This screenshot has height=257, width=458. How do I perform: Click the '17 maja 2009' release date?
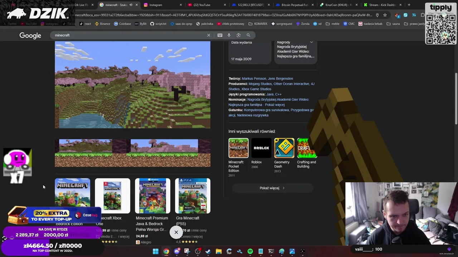tap(242, 59)
